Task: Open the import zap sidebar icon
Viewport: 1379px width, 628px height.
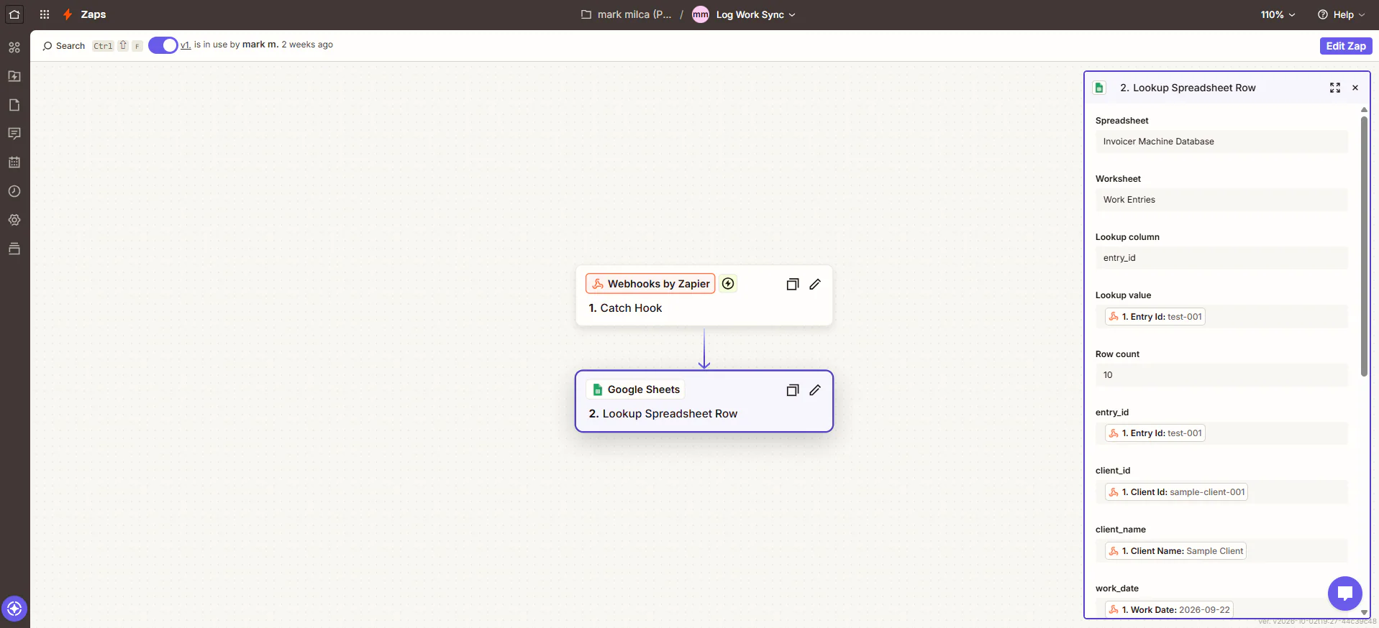Action: pyautogui.click(x=14, y=76)
